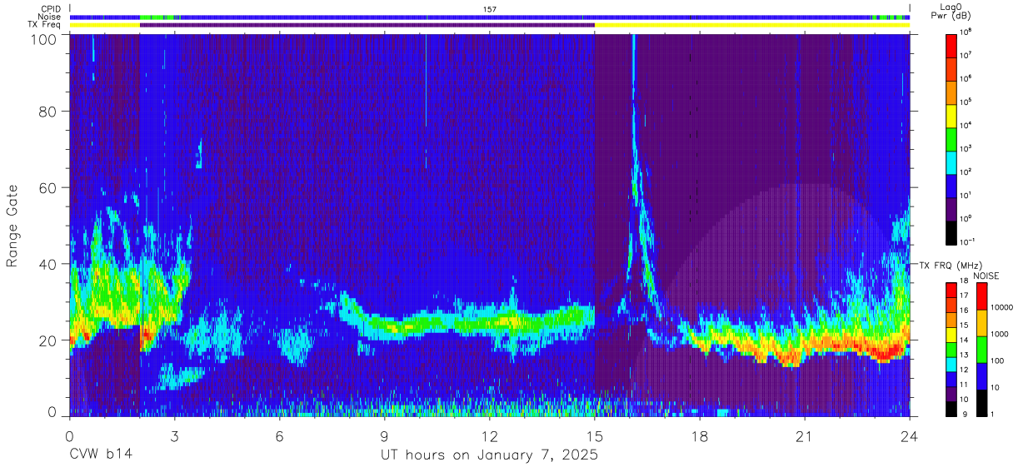This screenshot has height=472, width=1023.
Task: Click the 'CPID' label at top left
Action: pyautogui.click(x=51, y=9)
